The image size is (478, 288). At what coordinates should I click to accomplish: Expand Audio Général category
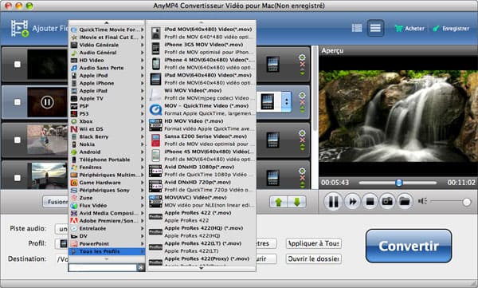point(108,53)
